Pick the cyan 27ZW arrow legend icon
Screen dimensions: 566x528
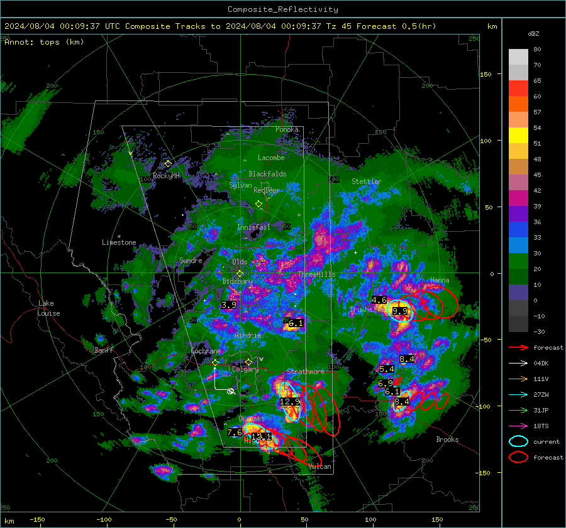[x=518, y=395]
